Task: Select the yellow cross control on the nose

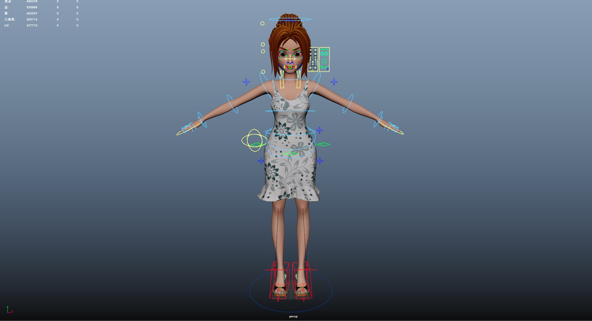Action: [x=290, y=59]
